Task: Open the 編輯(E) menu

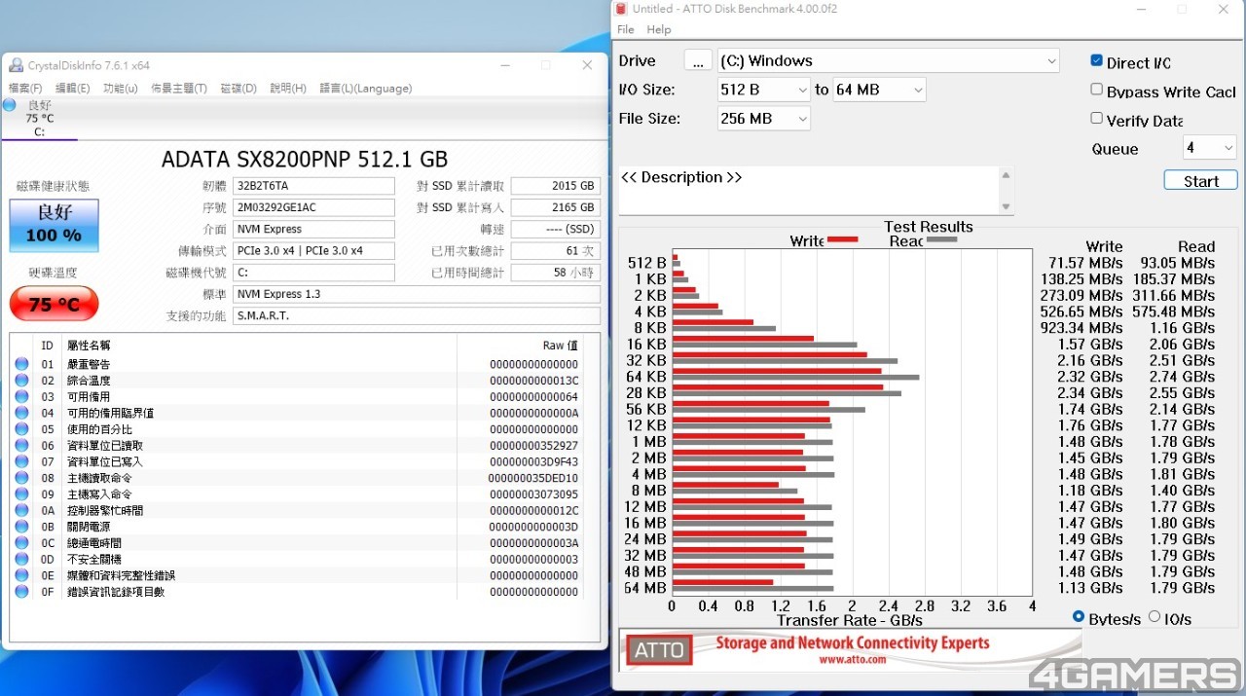Action: pos(72,89)
